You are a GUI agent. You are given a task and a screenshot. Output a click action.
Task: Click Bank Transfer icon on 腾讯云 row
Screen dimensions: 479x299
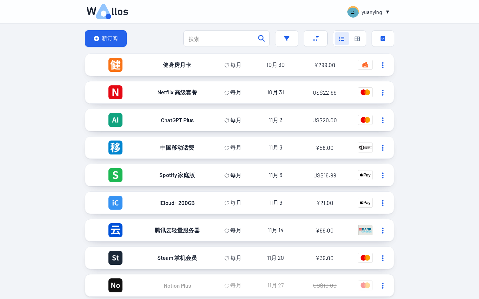tap(365, 230)
